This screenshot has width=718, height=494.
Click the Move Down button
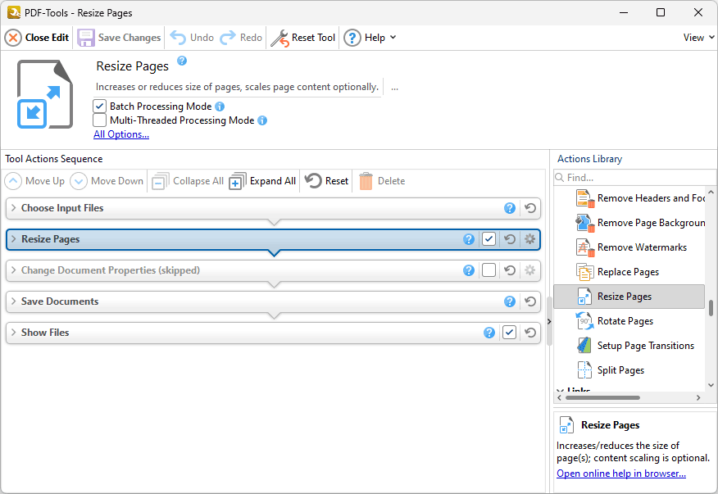pos(107,181)
